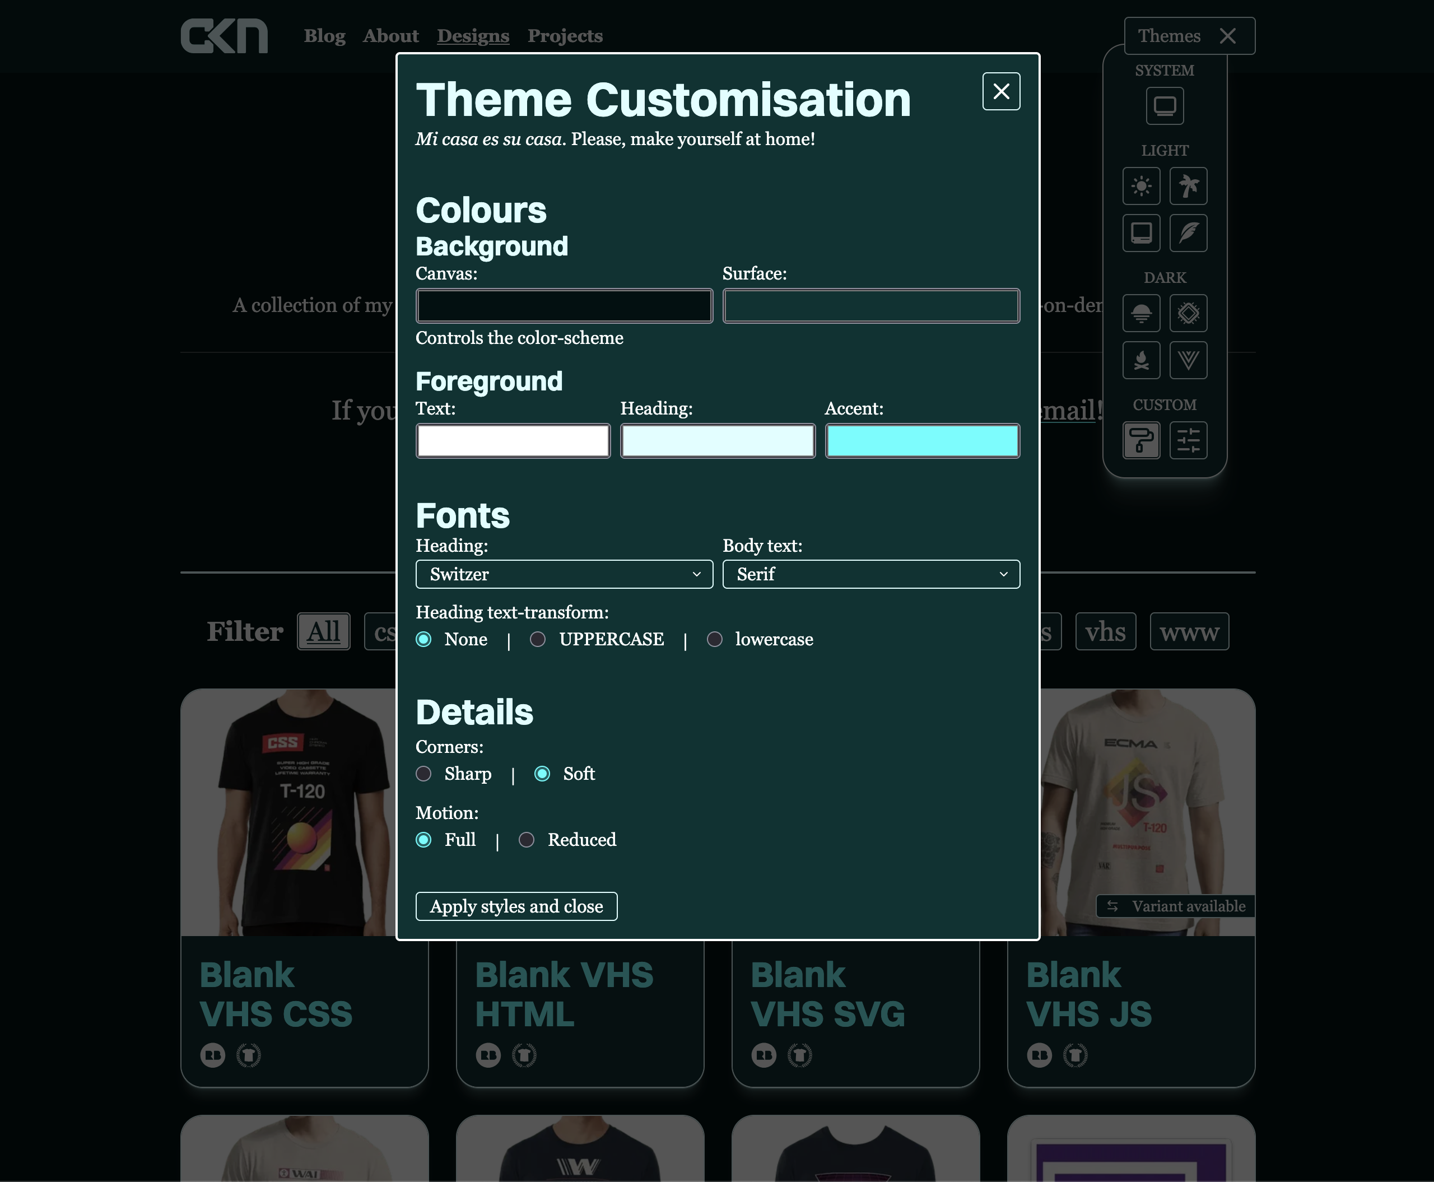Go to the Blog nav item

pyautogui.click(x=324, y=36)
